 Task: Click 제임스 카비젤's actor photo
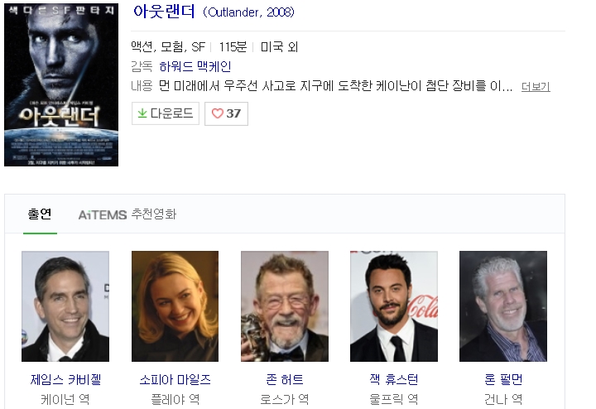65,306
